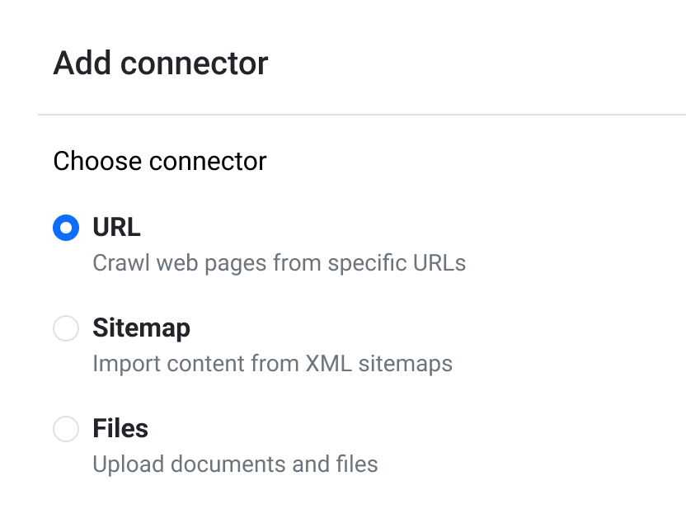The image size is (686, 528).
Task: Click the word "Import" in Sitemap description
Action: [120, 364]
